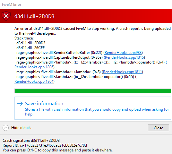Click the green upload progress bar
Viewport: 172px width, 154px height.
tap(93, 91)
